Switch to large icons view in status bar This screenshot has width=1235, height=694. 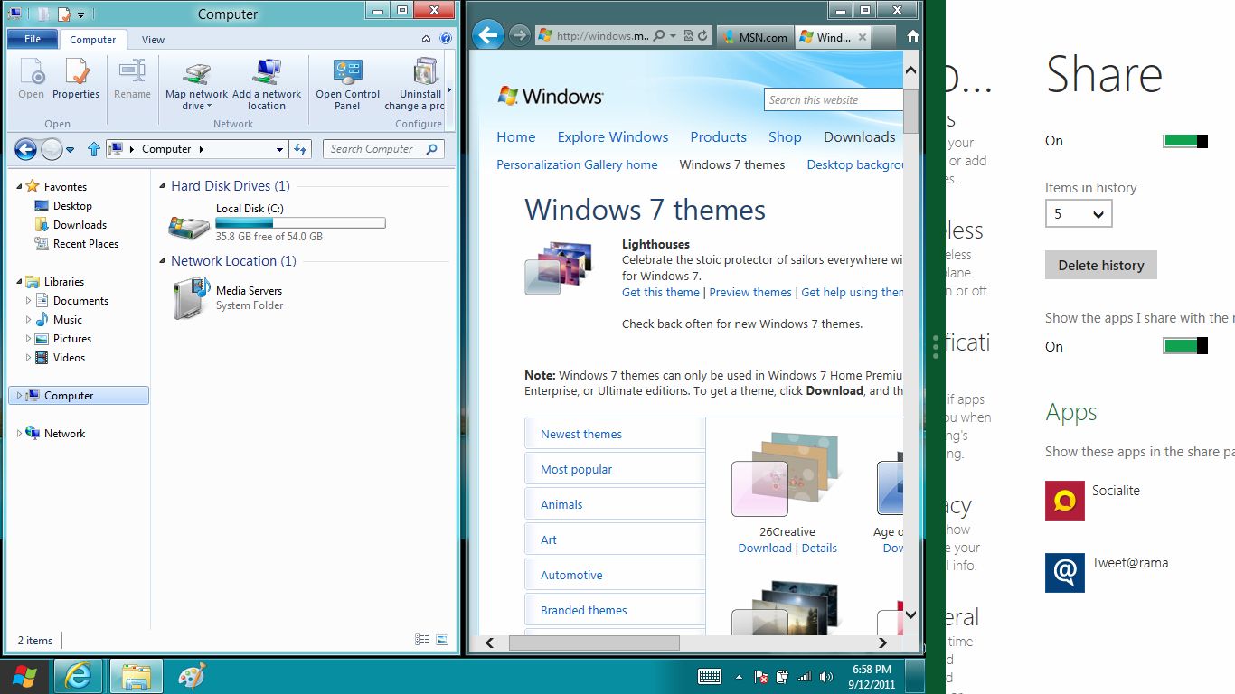(x=442, y=640)
